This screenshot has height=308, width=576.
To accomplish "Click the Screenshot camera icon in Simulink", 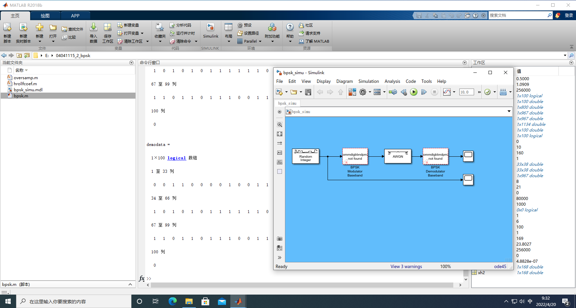I will (x=280, y=239).
